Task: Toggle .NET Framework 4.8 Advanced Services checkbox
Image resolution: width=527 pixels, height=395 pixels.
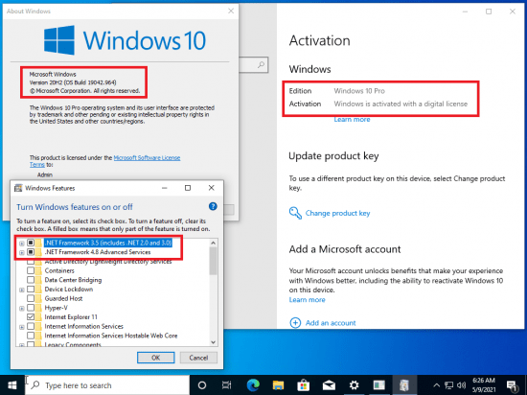Action: click(31, 252)
